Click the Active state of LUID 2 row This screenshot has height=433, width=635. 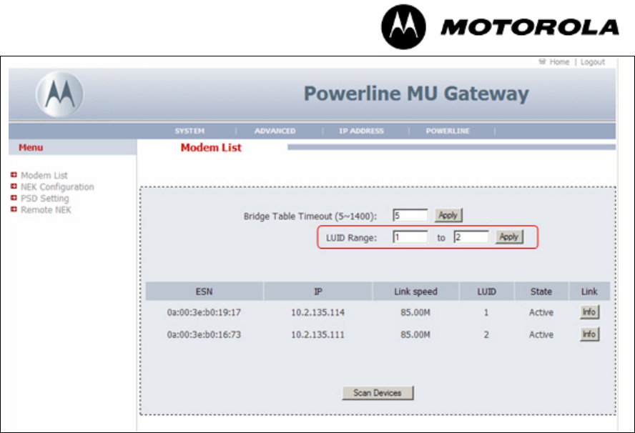[541, 334]
